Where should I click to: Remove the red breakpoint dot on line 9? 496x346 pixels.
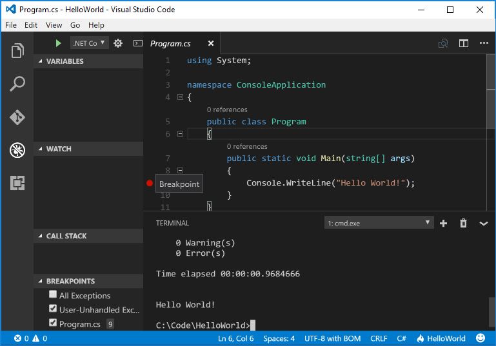tap(150, 183)
